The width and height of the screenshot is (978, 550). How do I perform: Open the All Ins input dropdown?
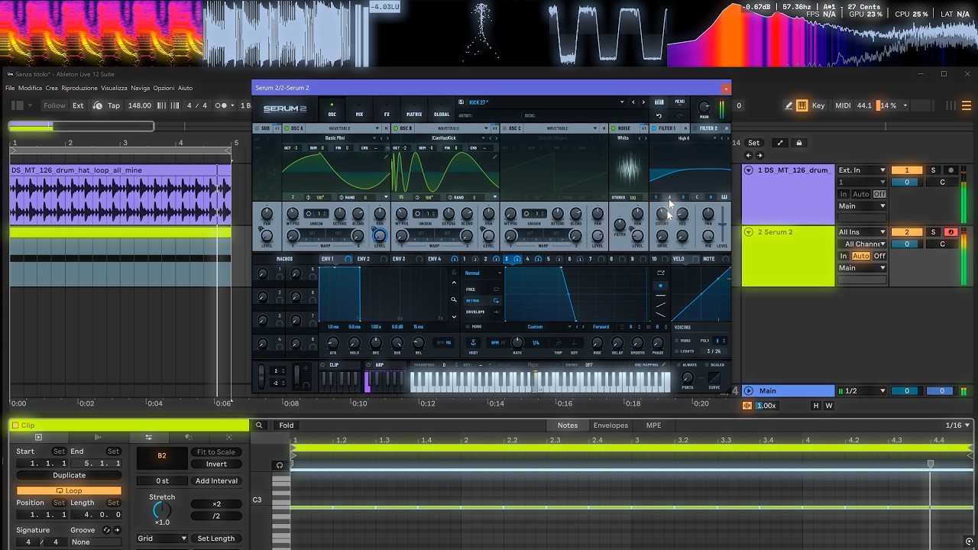(x=862, y=232)
